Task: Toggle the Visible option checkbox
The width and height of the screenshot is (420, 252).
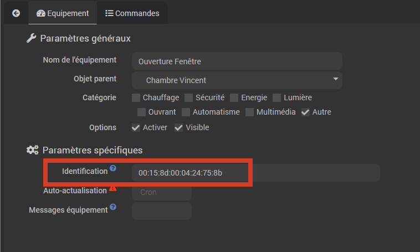Action: pyautogui.click(x=179, y=128)
